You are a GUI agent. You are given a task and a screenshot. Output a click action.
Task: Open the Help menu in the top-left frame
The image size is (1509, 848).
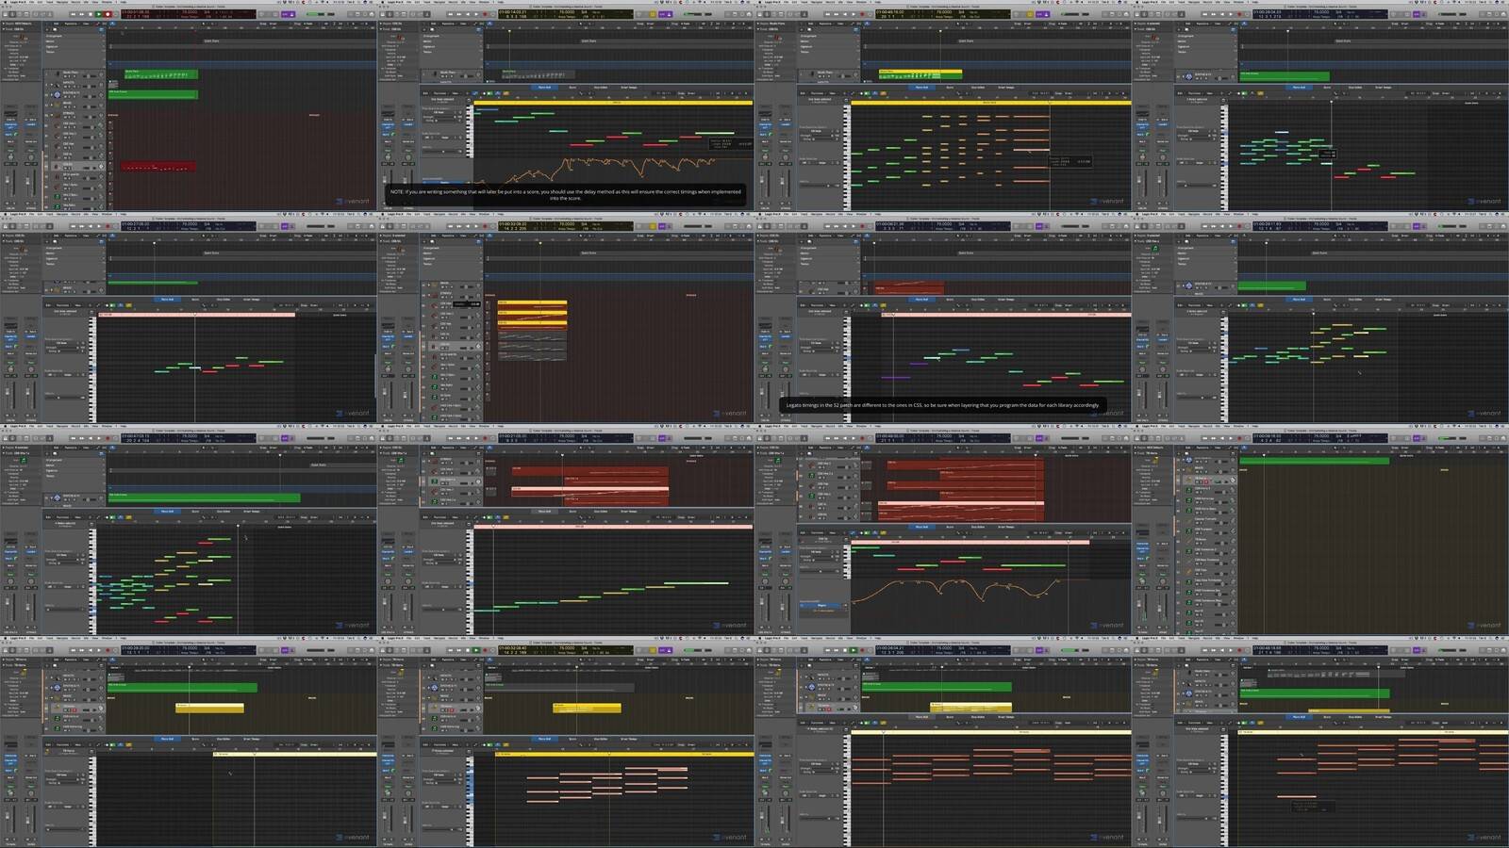(124, 3)
